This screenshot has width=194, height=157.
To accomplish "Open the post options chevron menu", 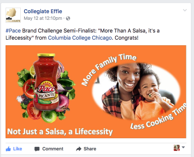I will [x=185, y=10].
